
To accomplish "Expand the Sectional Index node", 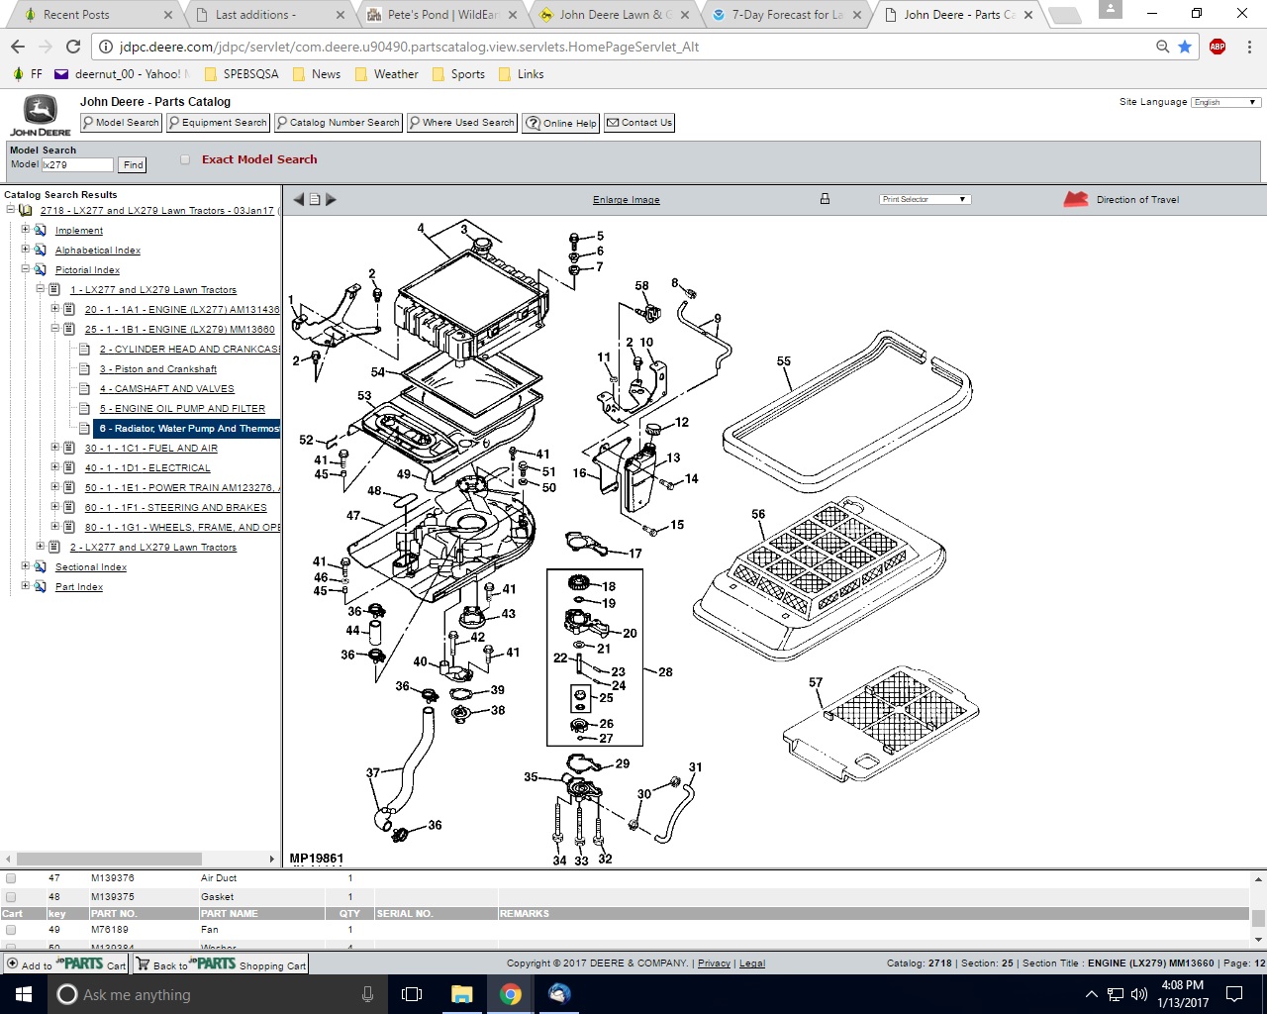I will [26, 566].
